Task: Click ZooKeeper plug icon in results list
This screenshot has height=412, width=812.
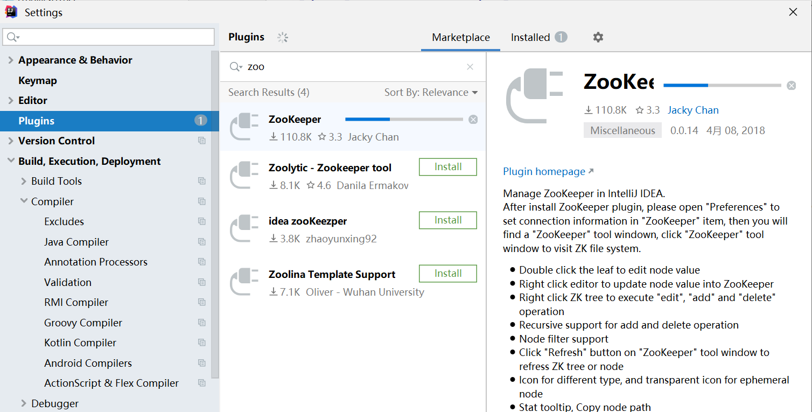Action: pos(244,127)
